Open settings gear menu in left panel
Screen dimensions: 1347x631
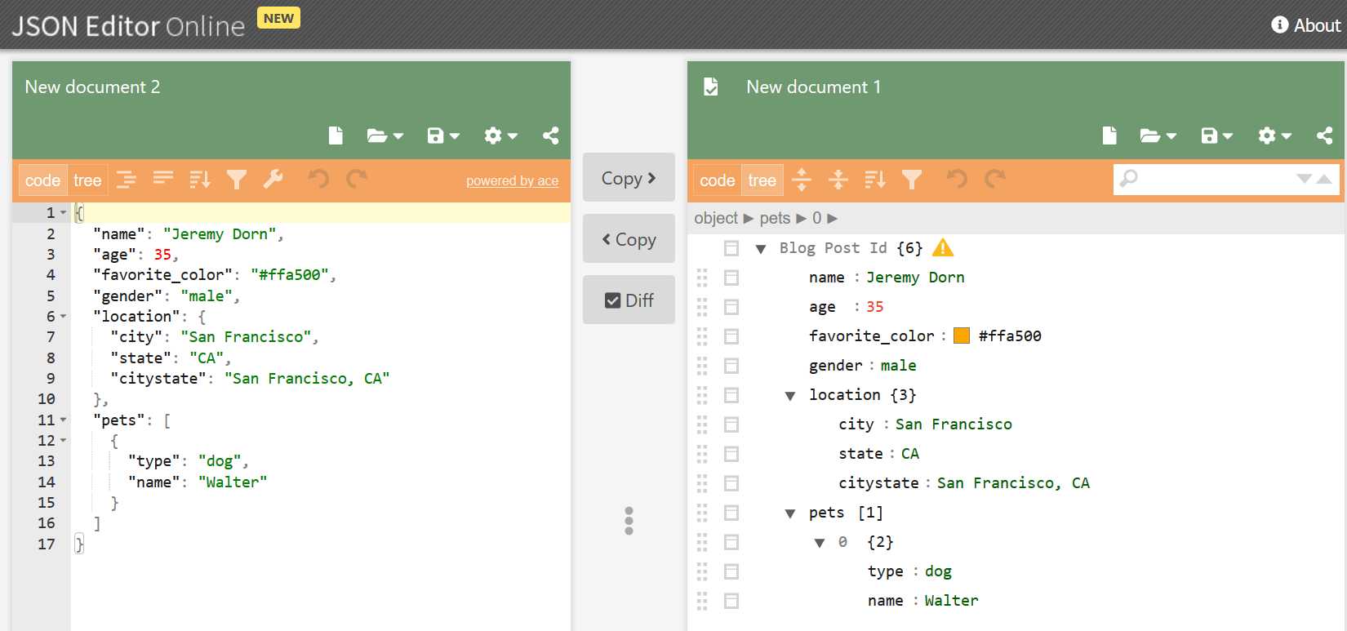(x=500, y=136)
